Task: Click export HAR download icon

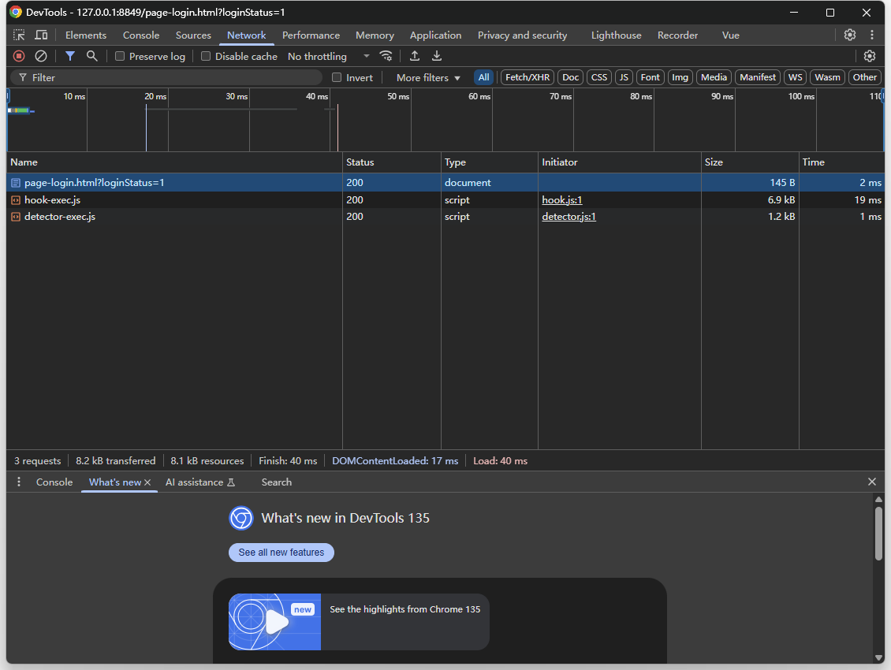Action: coord(437,56)
